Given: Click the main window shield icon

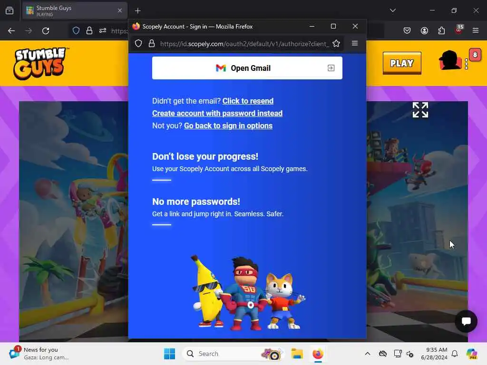Looking at the screenshot, I should pyautogui.click(x=76, y=30).
